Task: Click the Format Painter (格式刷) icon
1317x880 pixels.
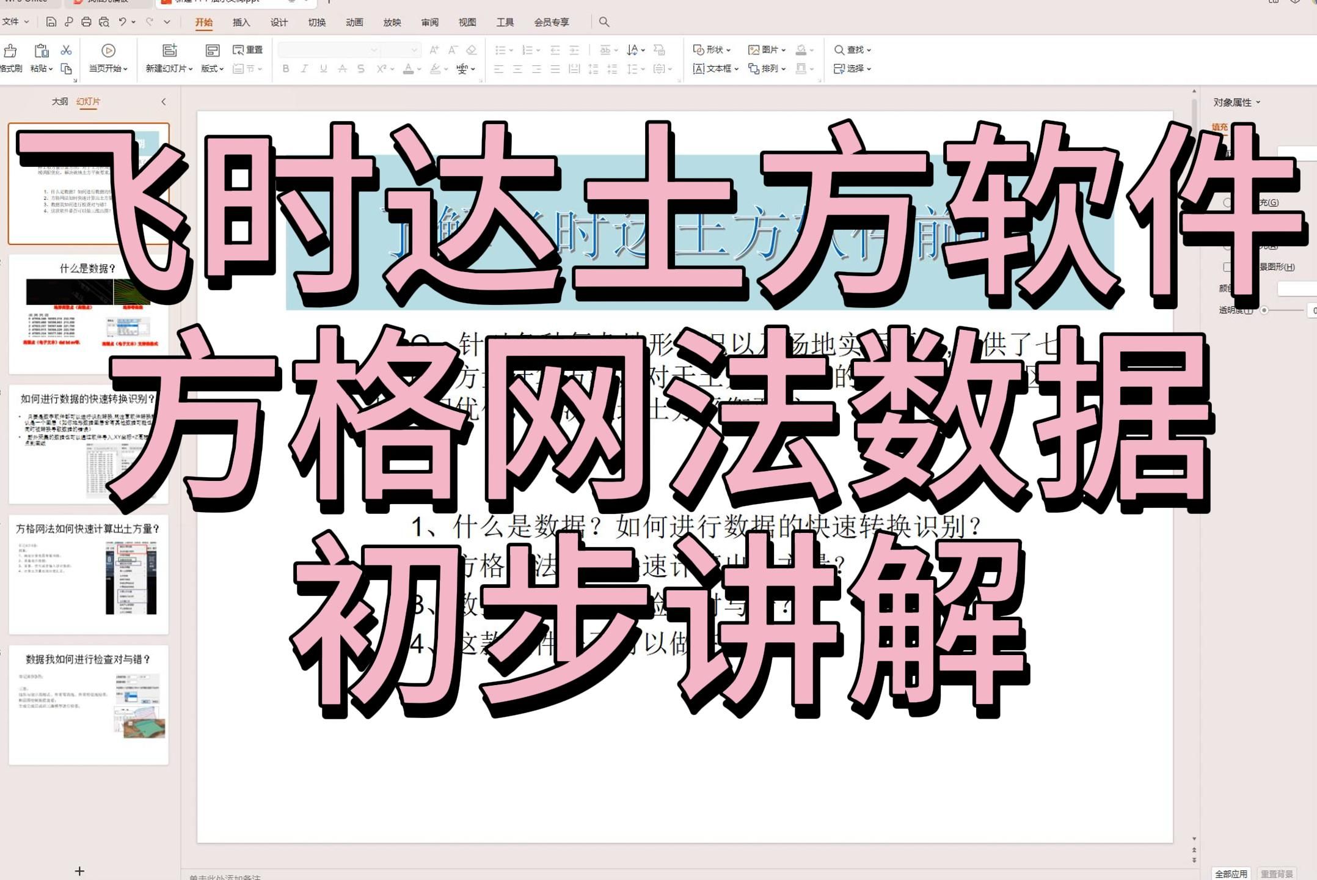Action: tap(10, 51)
